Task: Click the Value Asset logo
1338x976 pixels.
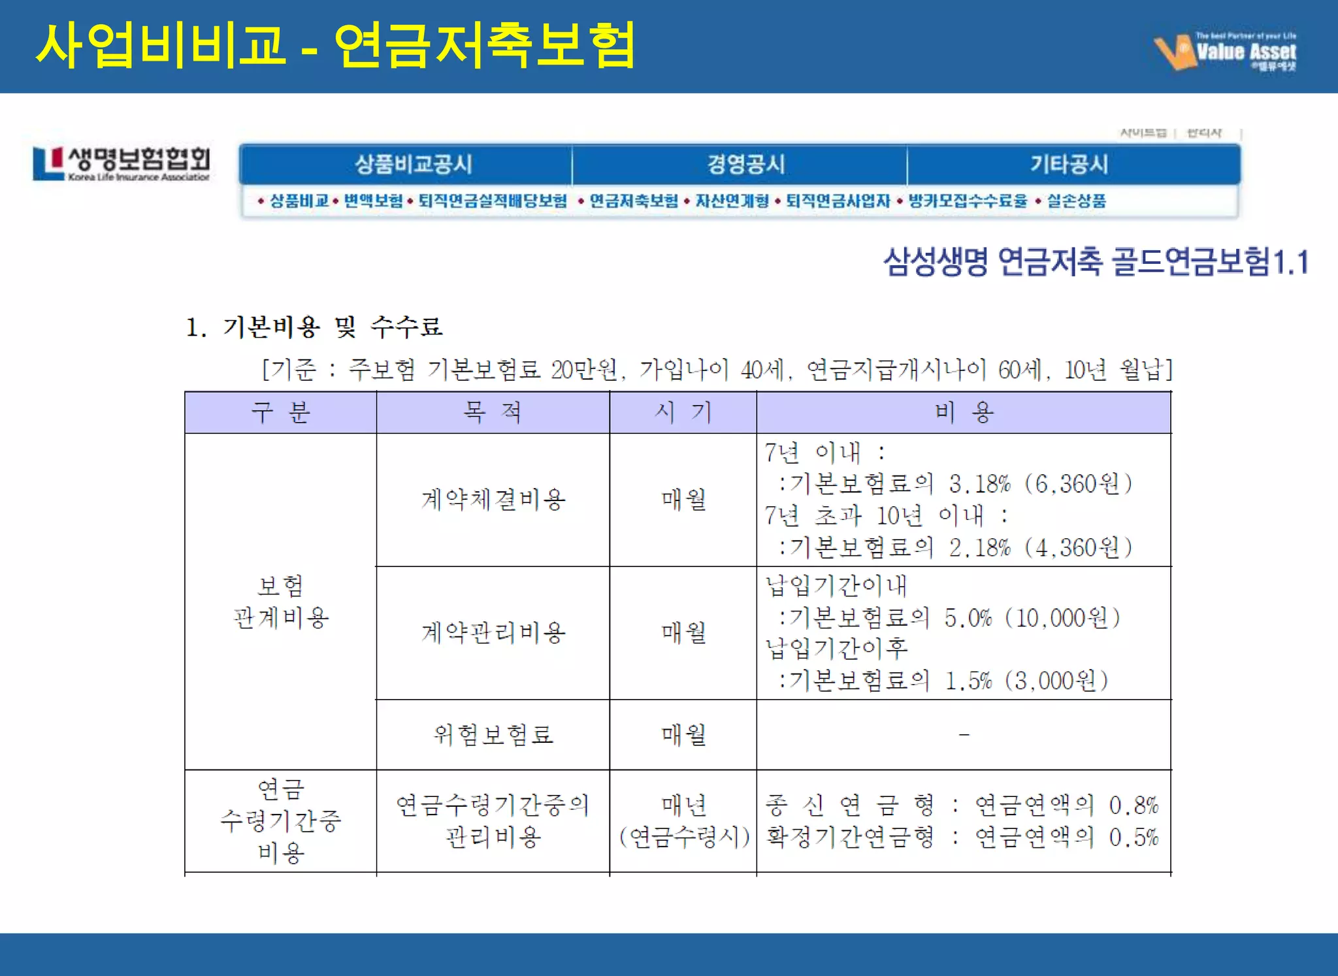Action: 1226,52
